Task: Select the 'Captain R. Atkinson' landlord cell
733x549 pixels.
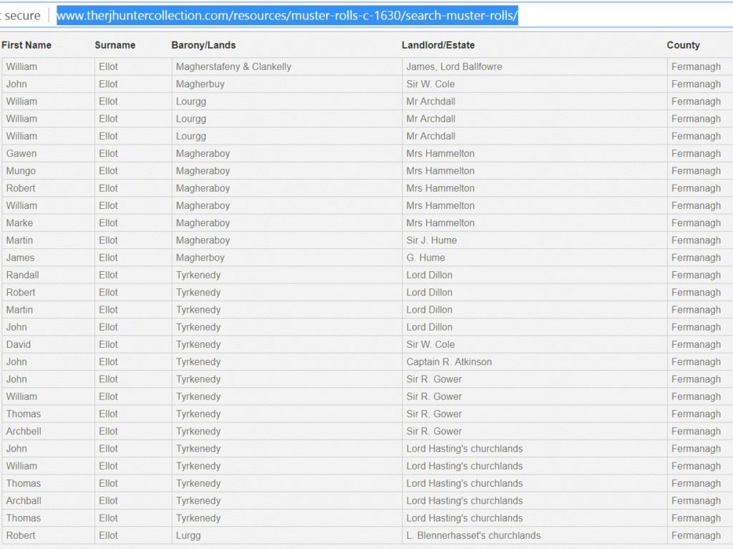Action: click(449, 361)
